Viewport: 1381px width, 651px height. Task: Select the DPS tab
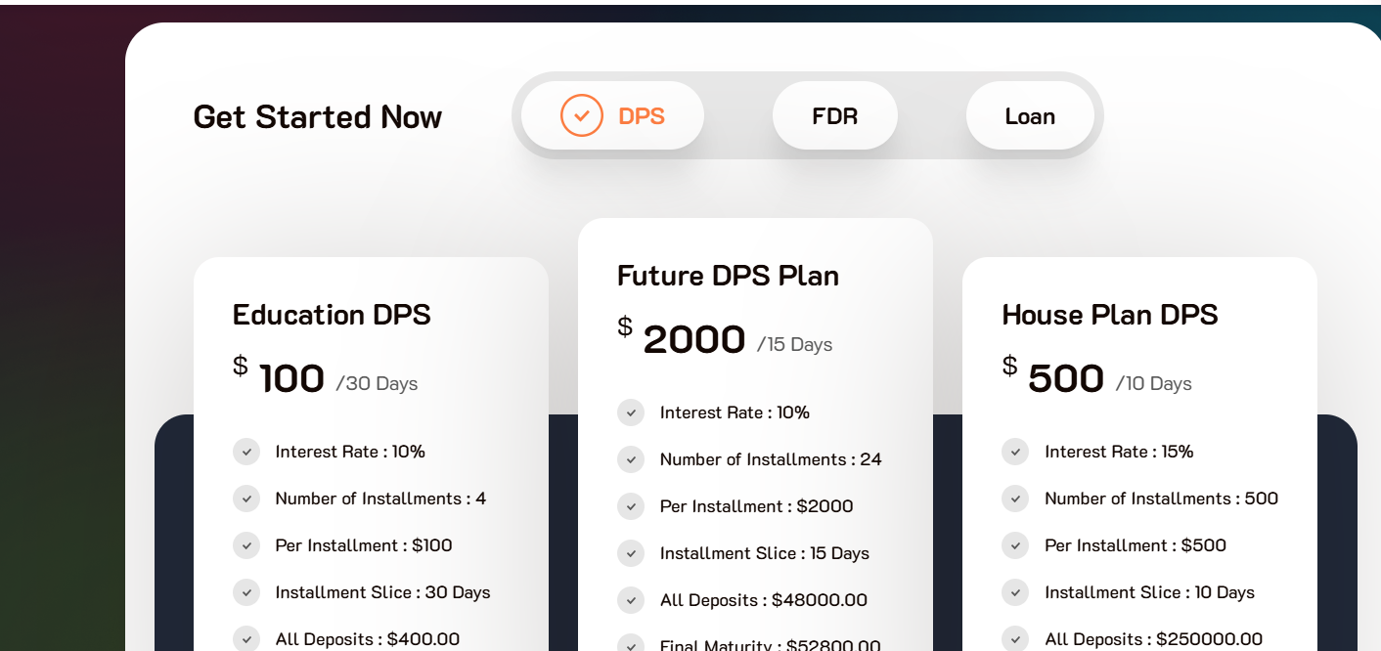(612, 115)
